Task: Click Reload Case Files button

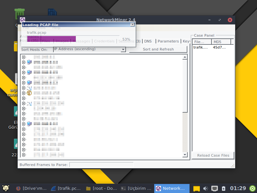Action: click(213, 155)
